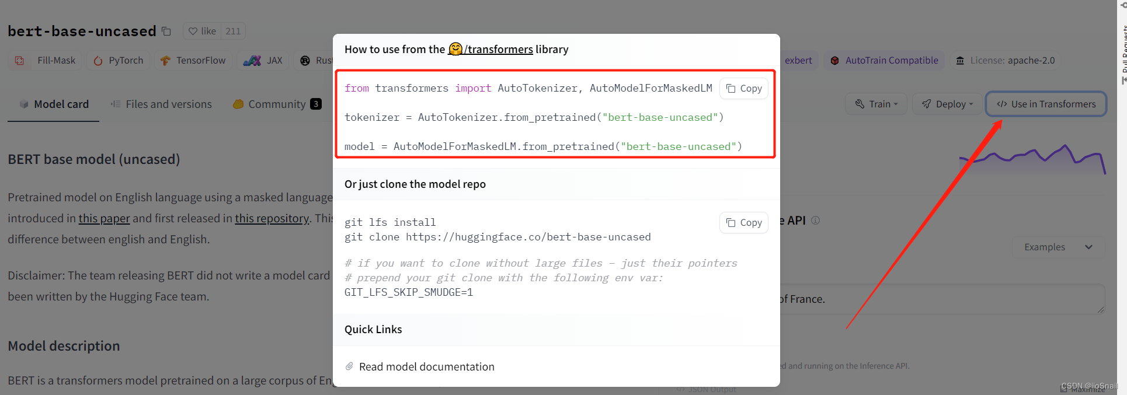Click the paperclip icon beside documentation
The width and height of the screenshot is (1127, 395).
pyautogui.click(x=349, y=366)
